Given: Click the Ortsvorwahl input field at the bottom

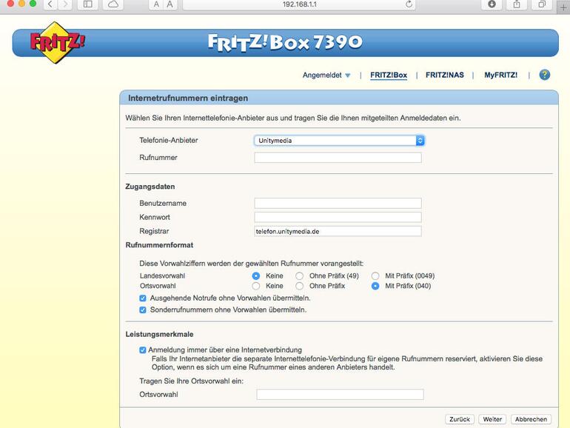Looking at the screenshot, I should [x=340, y=394].
